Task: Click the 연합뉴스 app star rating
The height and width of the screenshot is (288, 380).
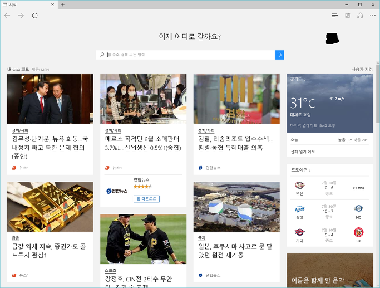Action: [x=142, y=187]
